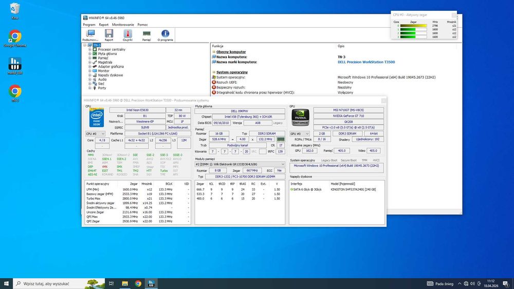Open the Google Chrome desktop shortcut

pos(15,38)
